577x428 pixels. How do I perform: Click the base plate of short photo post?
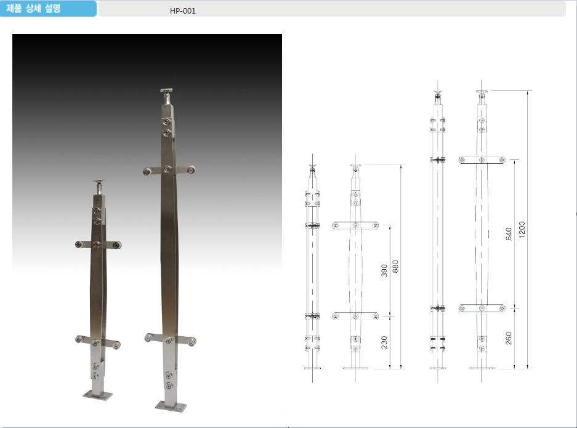pos(99,394)
